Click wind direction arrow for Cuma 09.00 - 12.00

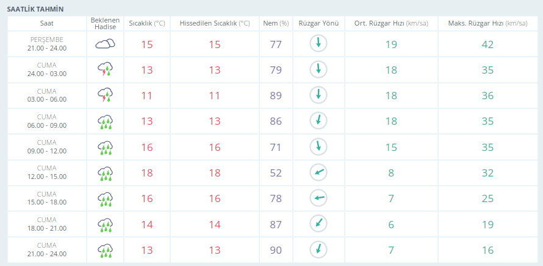(318, 147)
